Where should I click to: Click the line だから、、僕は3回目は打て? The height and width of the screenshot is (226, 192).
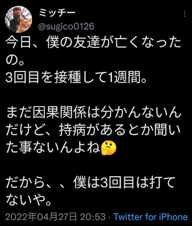click(90, 182)
